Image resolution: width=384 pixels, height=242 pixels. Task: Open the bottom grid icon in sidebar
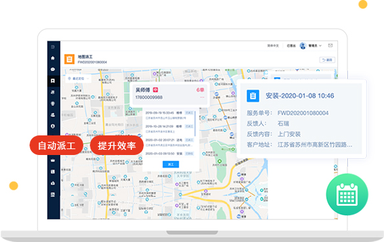click(53, 195)
